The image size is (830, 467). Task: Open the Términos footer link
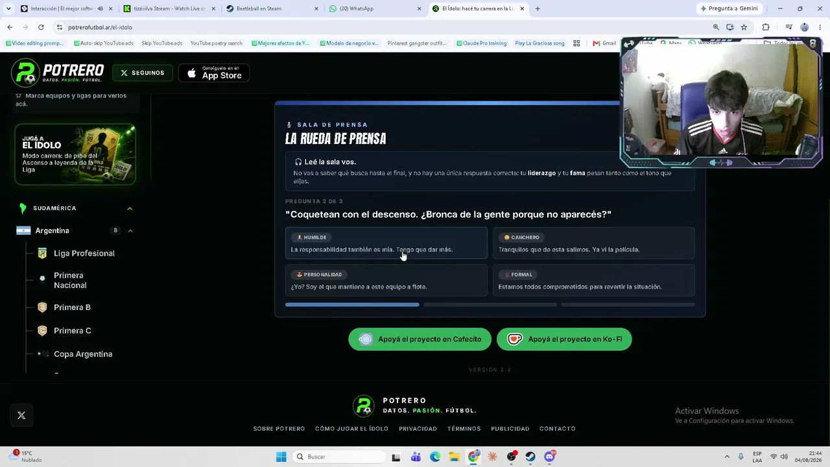tap(464, 429)
